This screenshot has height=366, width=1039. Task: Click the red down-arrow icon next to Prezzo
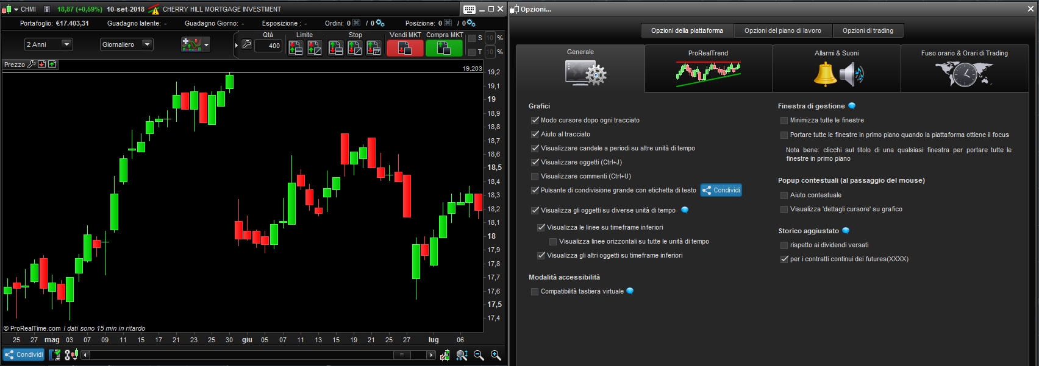tap(42, 64)
